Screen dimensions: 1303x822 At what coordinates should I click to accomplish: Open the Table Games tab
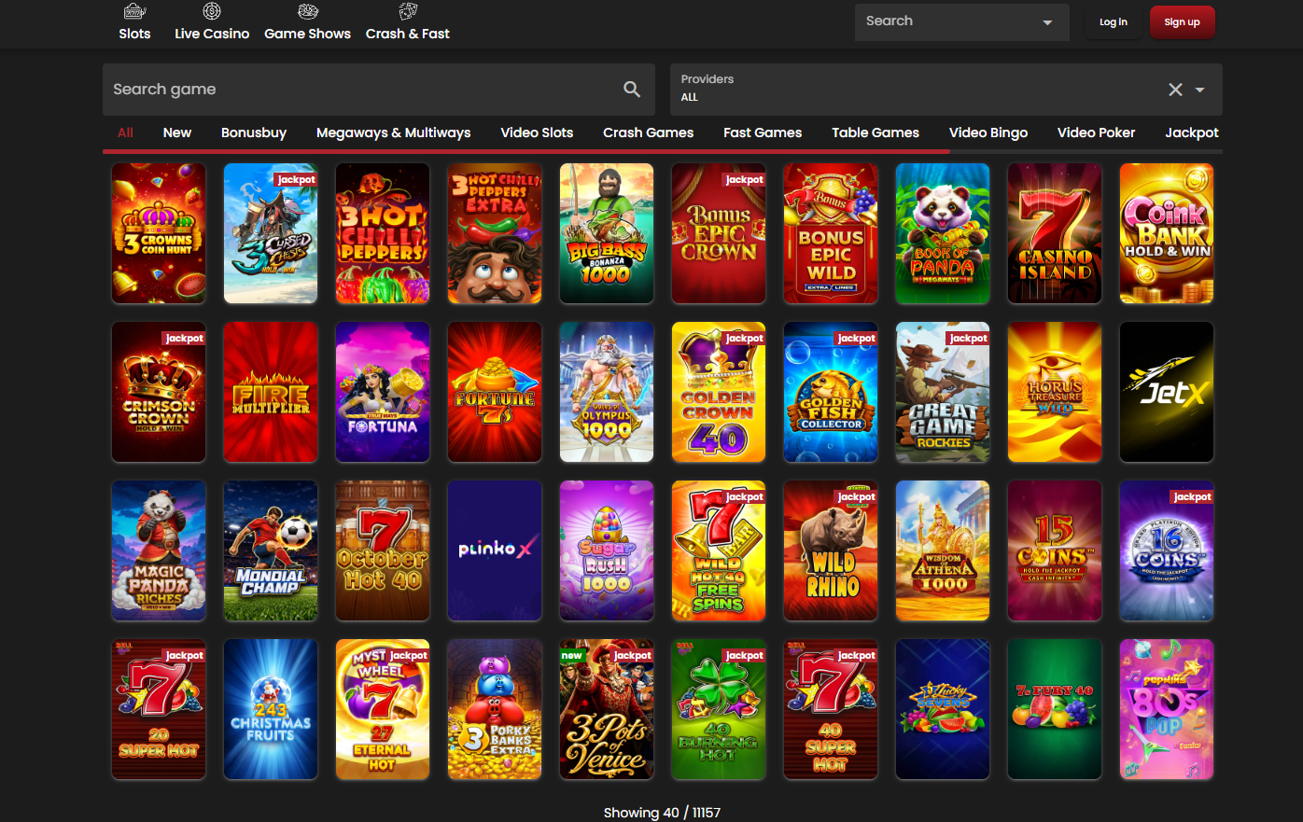tap(876, 132)
